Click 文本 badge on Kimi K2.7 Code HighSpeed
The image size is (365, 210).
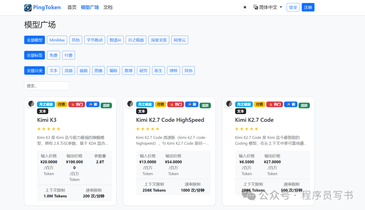(x=142, y=111)
